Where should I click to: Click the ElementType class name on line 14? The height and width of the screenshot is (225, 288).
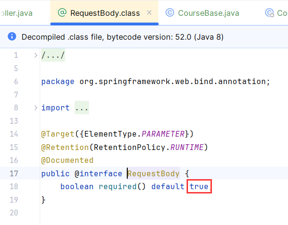point(111,134)
